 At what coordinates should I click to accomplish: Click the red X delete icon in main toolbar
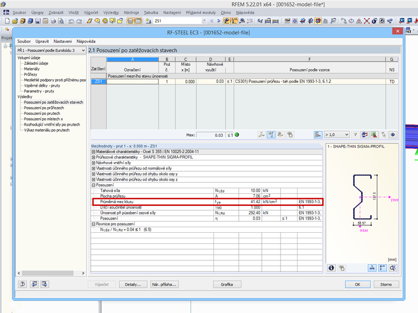tap(367, 21)
